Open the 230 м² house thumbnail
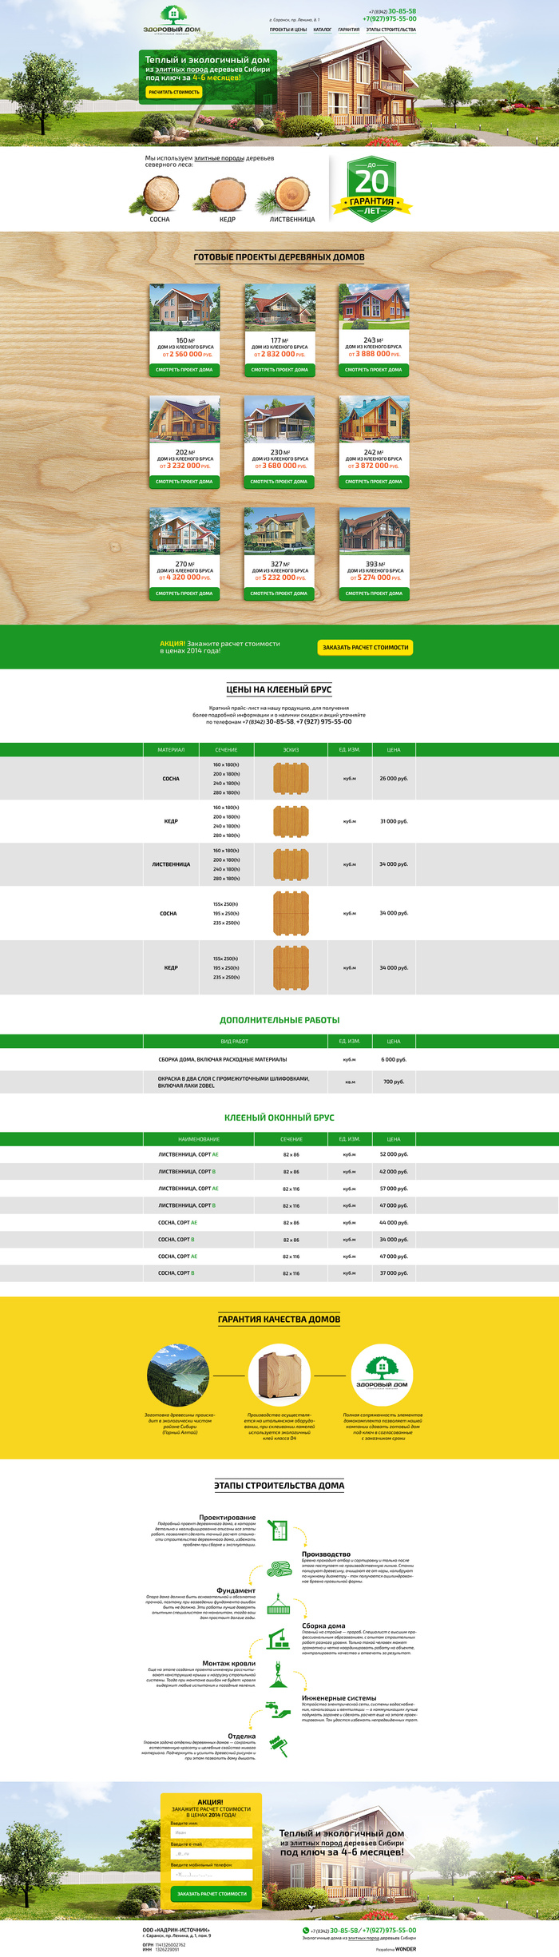Viewport: 559px width, 1957px height. click(279, 419)
